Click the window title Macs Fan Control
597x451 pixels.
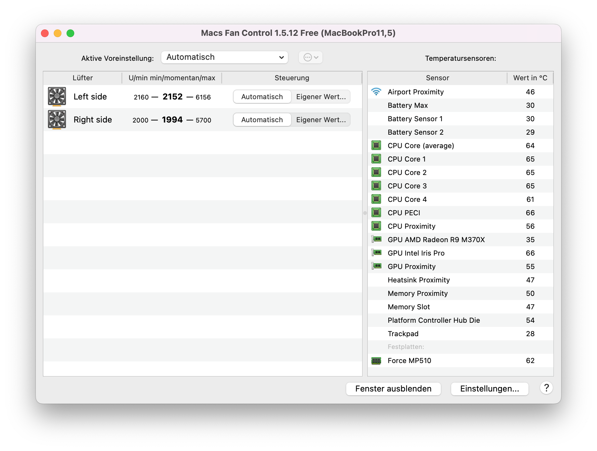pyautogui.click(x=298, y=33)
